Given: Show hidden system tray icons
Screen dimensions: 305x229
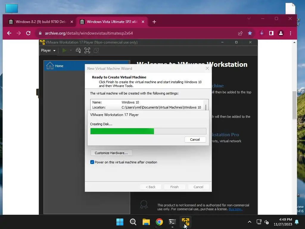Looking at the screenshot, I should (250, 222).
